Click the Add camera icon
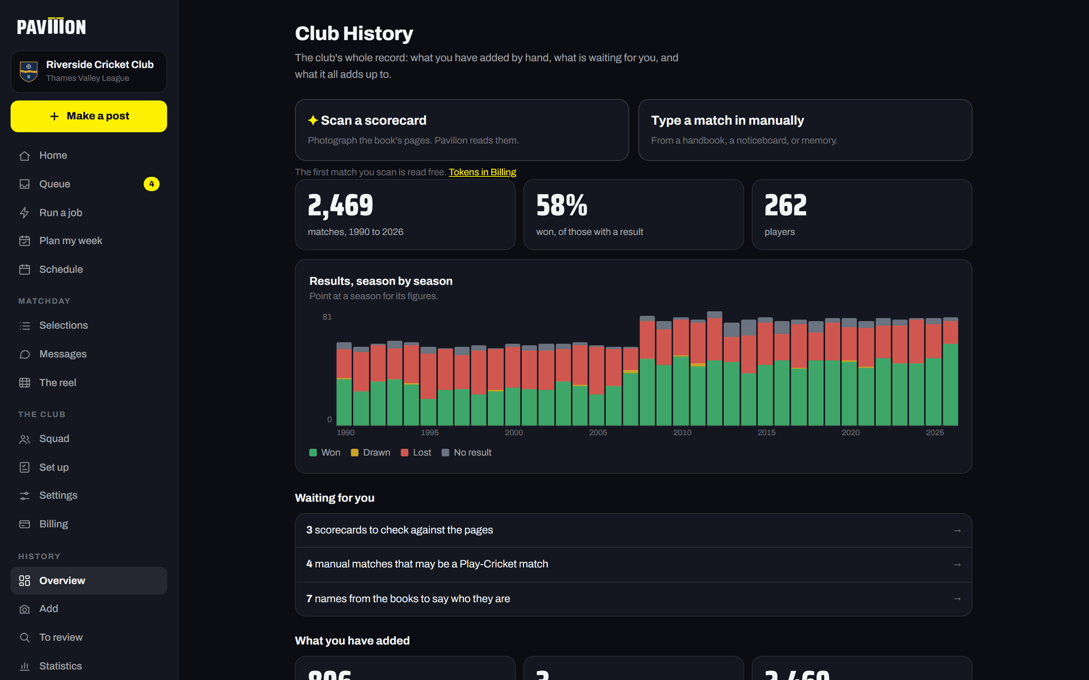This screenshot has width=1089, height=680. click(x=24, y=609)
